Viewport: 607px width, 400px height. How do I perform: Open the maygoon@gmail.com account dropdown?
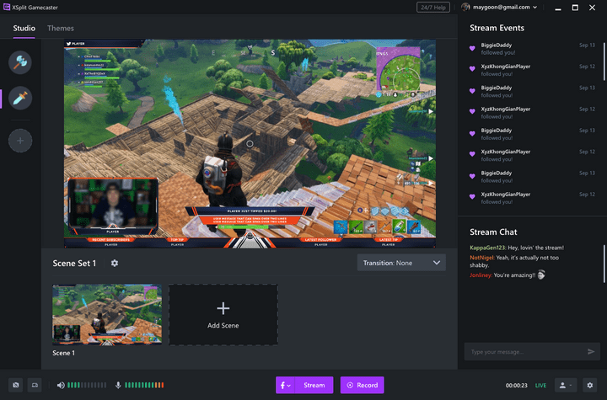(504, 7)
